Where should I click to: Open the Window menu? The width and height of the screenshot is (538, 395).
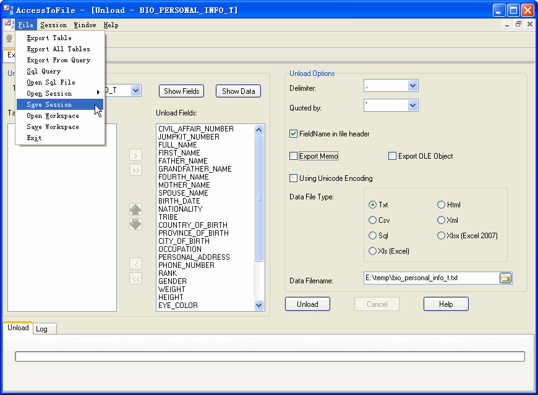click(x=85, y=25)
